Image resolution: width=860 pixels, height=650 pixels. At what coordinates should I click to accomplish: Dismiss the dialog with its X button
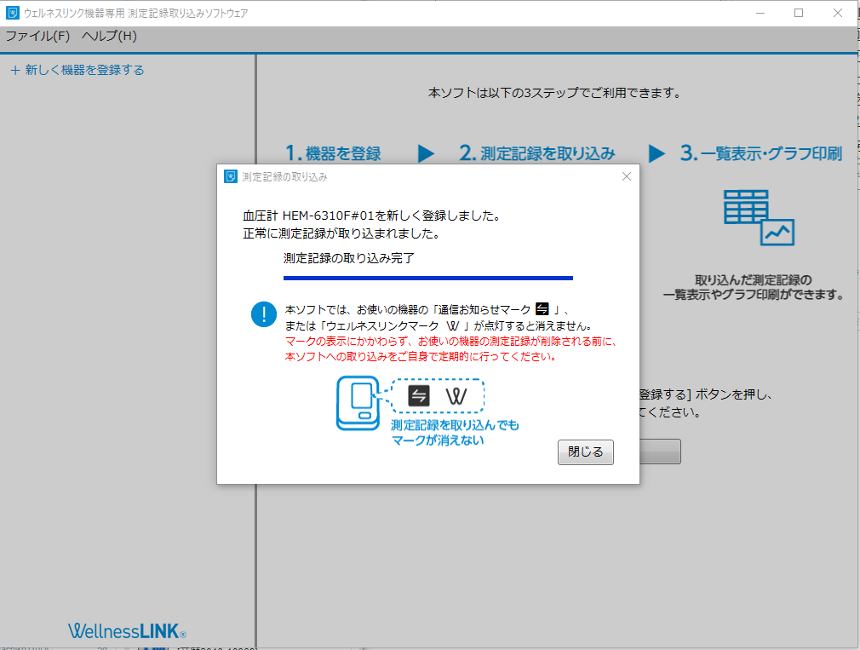coord(627,176)
